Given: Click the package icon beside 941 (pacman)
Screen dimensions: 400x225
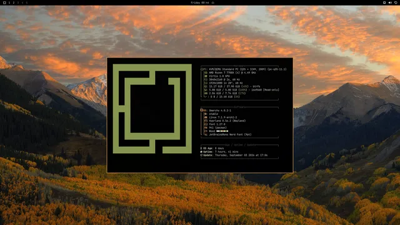Looking at the screenshot, I should pos(206,127).
